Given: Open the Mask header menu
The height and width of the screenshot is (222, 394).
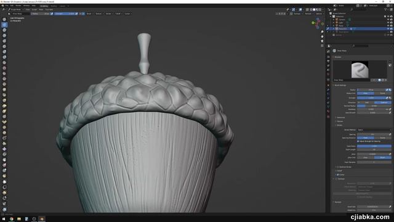Looking at the screenshot, I should pos(41,10).
